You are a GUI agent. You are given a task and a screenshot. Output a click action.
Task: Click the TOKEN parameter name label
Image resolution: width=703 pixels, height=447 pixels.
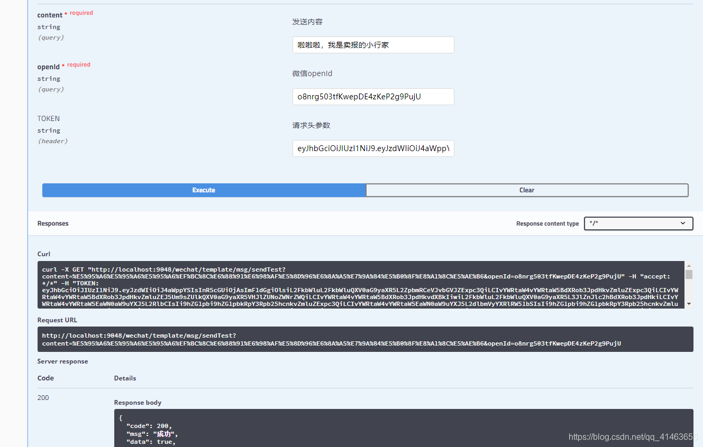[x=49, y=118]
